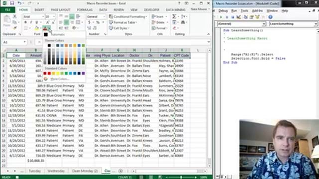Select the Wednesday sheet tab
Screen dimensions: 319x179
pos(56,171)
